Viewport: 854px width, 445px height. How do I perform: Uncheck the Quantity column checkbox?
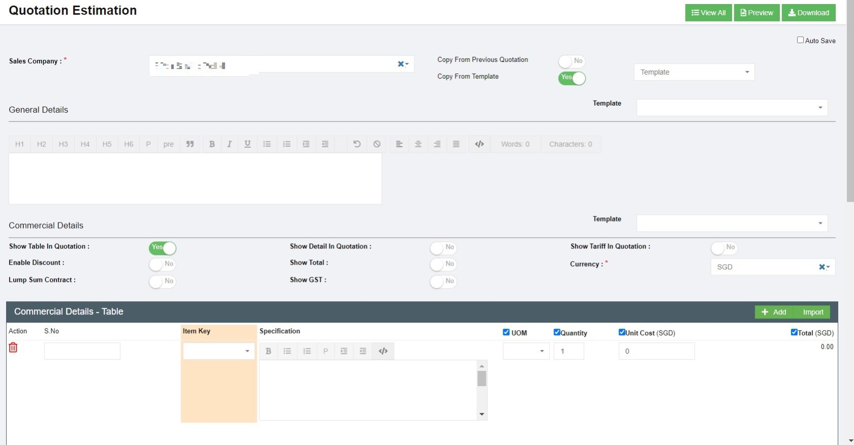[x=557, y=332]
